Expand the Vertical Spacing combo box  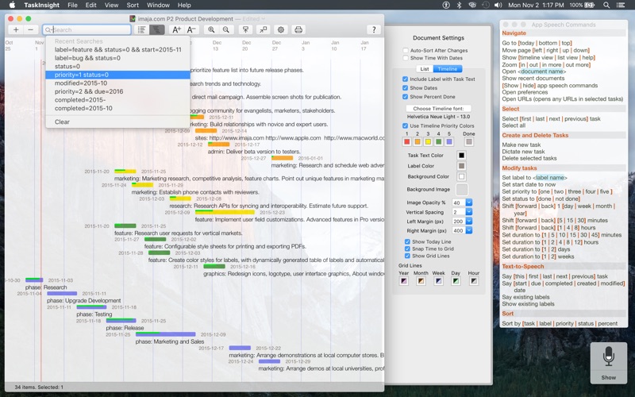click(468, 212)
